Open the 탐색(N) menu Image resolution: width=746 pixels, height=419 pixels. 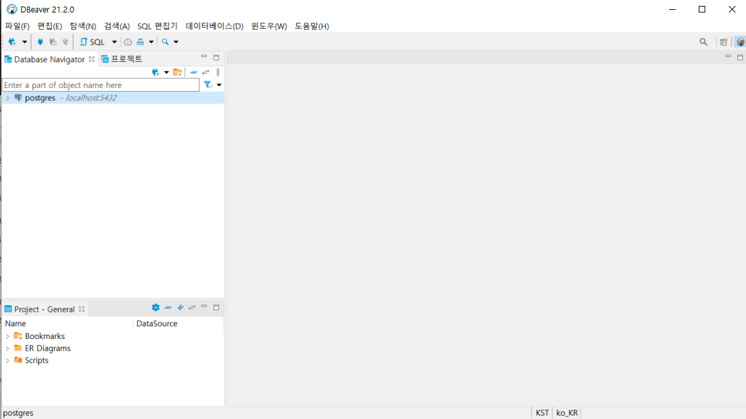(x=83, y=26)
